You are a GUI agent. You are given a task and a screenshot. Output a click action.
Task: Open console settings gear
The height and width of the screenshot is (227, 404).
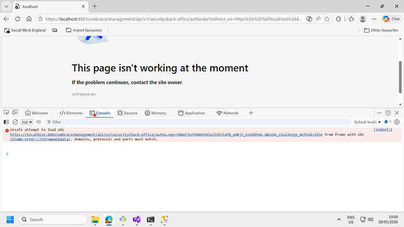click(x=397, y=122)
